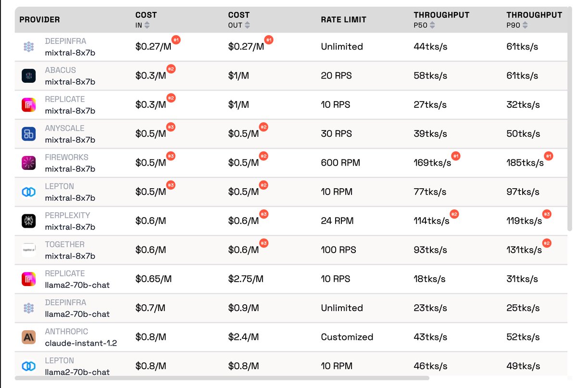Click the #2 badge on Together P90 throughput
577x388 pixels.
(547, 243)
